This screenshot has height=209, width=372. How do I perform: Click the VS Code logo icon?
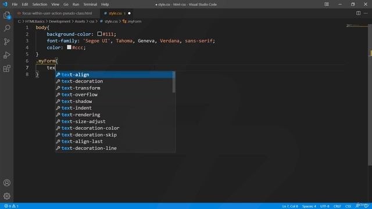point(5,4)
